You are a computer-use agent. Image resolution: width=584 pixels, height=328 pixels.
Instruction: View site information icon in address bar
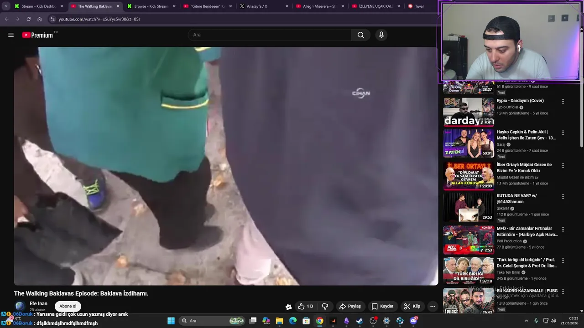click(x=52, y=19)
